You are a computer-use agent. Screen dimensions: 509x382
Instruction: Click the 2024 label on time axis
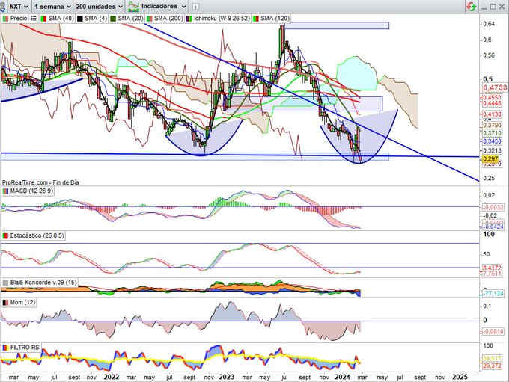[341, 378]
